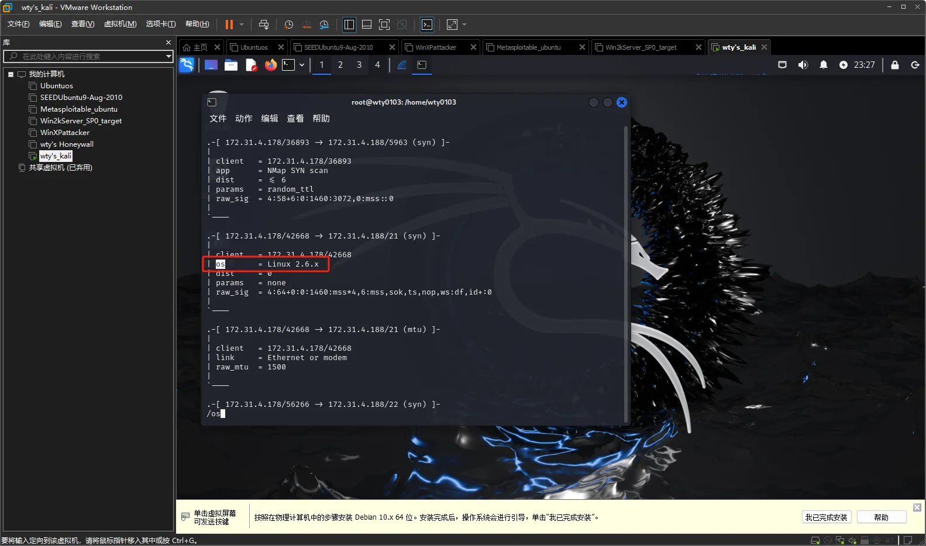Open the 选项卡(T) menu
Screen dimensions: 926x546
(x=161, y=24)
